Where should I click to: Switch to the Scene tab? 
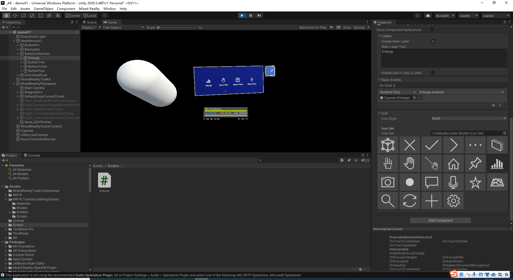(x=90, y=22)
